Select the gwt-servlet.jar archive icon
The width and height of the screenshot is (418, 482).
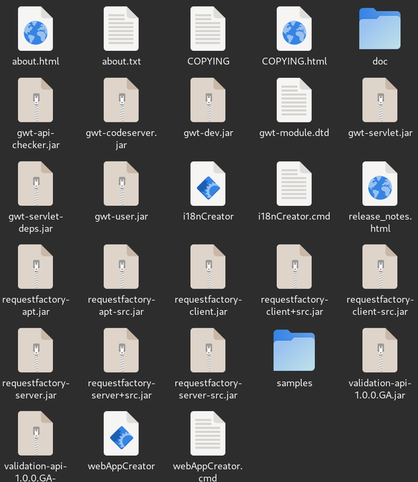pyautogui.click(x=380, y=100)
